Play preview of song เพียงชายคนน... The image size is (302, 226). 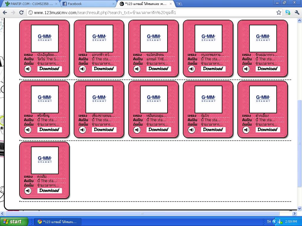tap(83, 130)
